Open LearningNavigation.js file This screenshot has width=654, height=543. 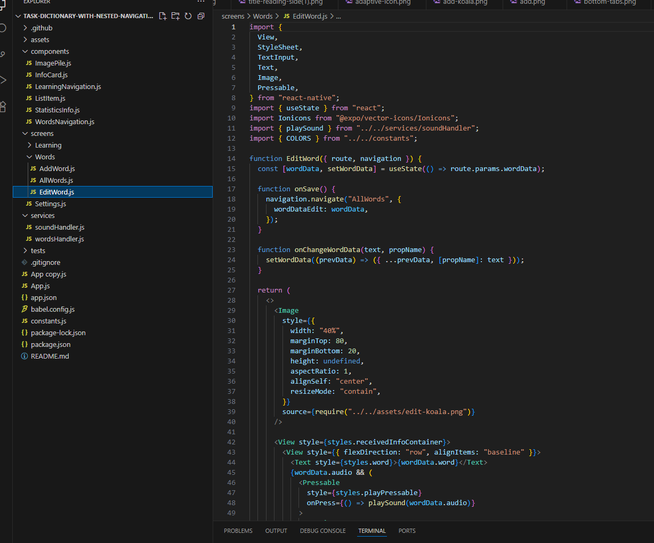[68, 87]
